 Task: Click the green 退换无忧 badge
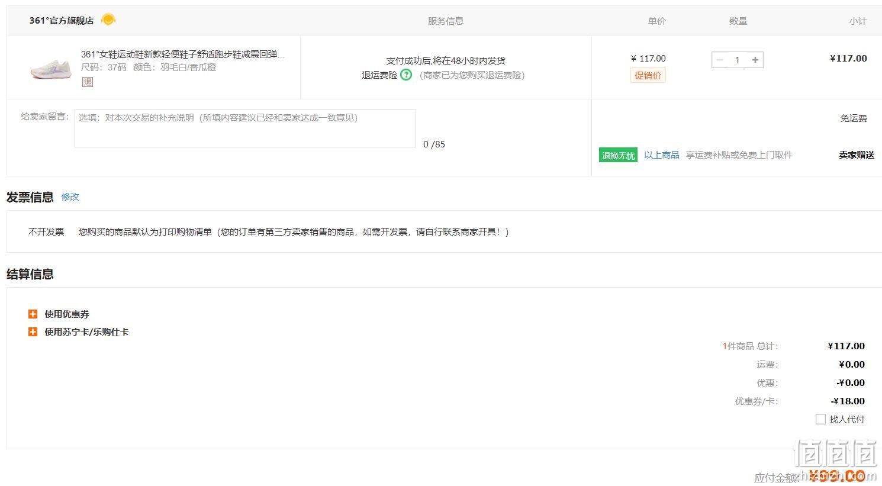618,155
